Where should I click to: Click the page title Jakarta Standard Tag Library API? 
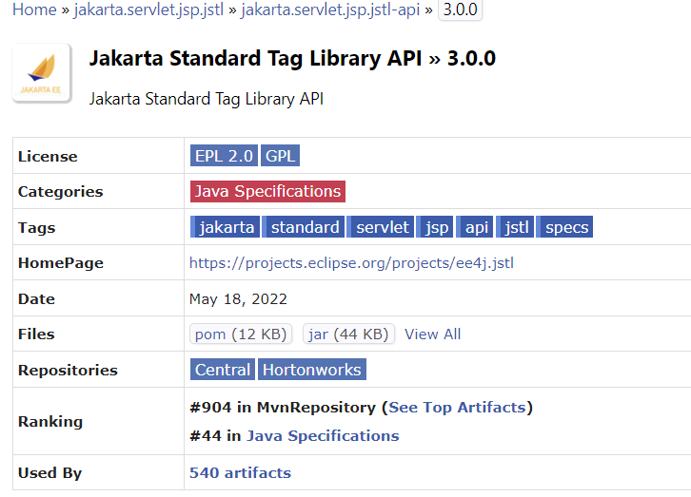click(x=292, y=59)
